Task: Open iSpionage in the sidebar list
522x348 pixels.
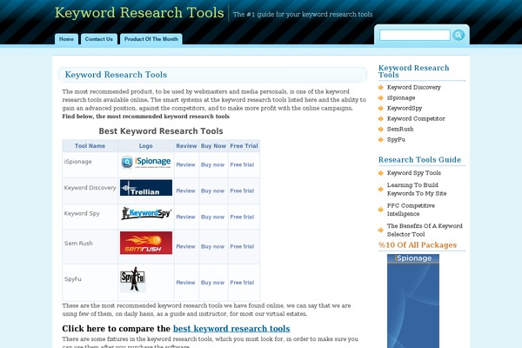Action: [x=401, y=98]
